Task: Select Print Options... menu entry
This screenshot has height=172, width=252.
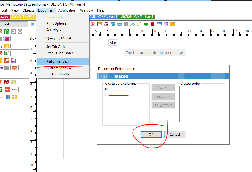Action: (58, 23)
